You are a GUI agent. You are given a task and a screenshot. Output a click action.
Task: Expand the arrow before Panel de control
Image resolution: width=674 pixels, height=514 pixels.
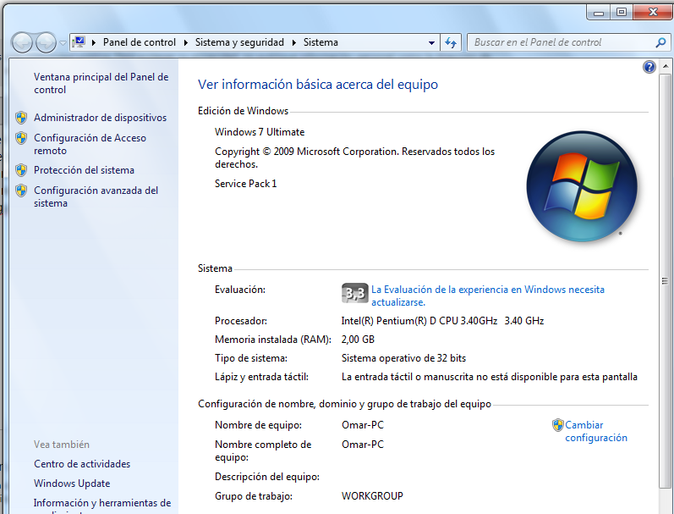pos(94,42)
